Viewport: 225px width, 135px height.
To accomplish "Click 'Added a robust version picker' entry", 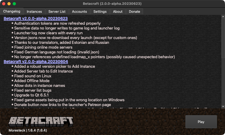I will pos(55,66).
